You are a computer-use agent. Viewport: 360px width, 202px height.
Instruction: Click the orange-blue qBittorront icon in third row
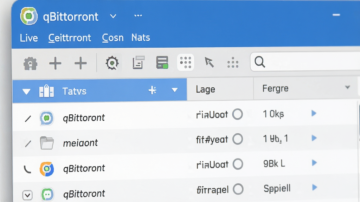47,169
